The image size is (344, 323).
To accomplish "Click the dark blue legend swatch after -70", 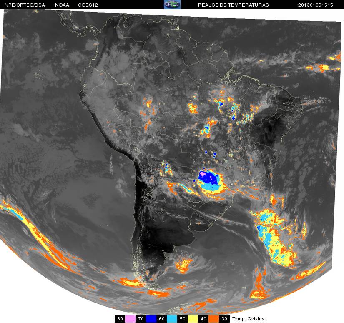I will (x=151, y=319).
